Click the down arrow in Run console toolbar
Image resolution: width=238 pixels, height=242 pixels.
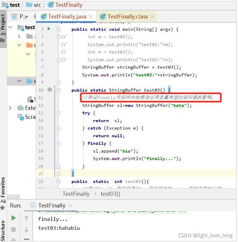click(26, 230)
